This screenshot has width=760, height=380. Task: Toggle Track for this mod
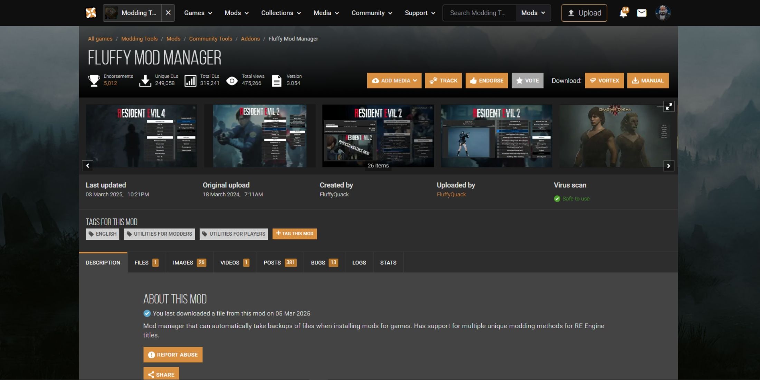(x=443, y=80)
